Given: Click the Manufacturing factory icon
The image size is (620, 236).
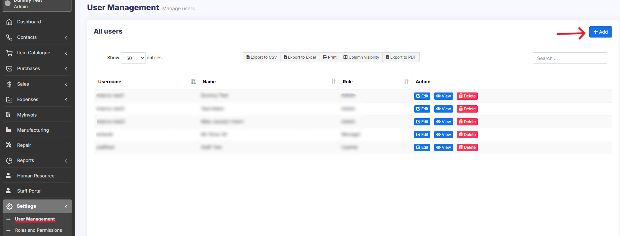Looking at the screenshot, I should tap(9, 130).
